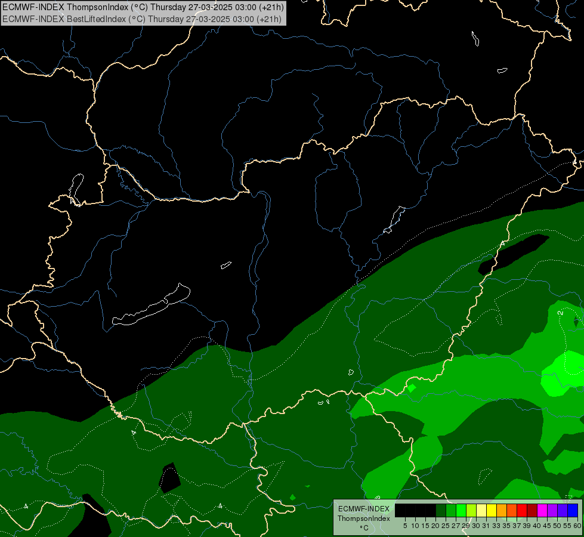Screen dimensions: 584x537
Task: Select the bright green 27-29 legend swatch
Action: [x=461, y=510]
